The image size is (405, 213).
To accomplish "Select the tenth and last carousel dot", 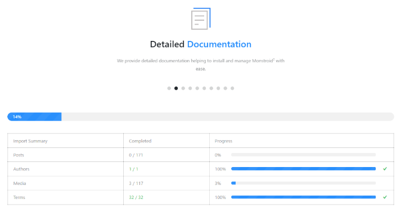I will click(232, 88).
